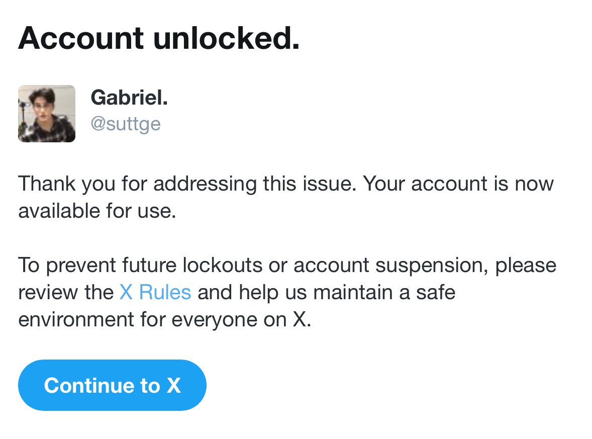592x439 pixels.
Task: Click the 'Thank you for addressing this issue' sentence
Action: [187, 184]
